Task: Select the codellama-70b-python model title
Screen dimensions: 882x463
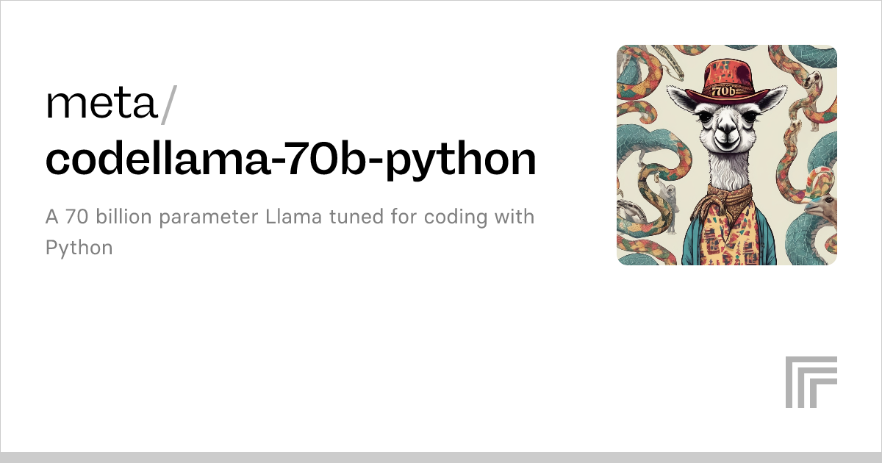Action: pos(291,159)
